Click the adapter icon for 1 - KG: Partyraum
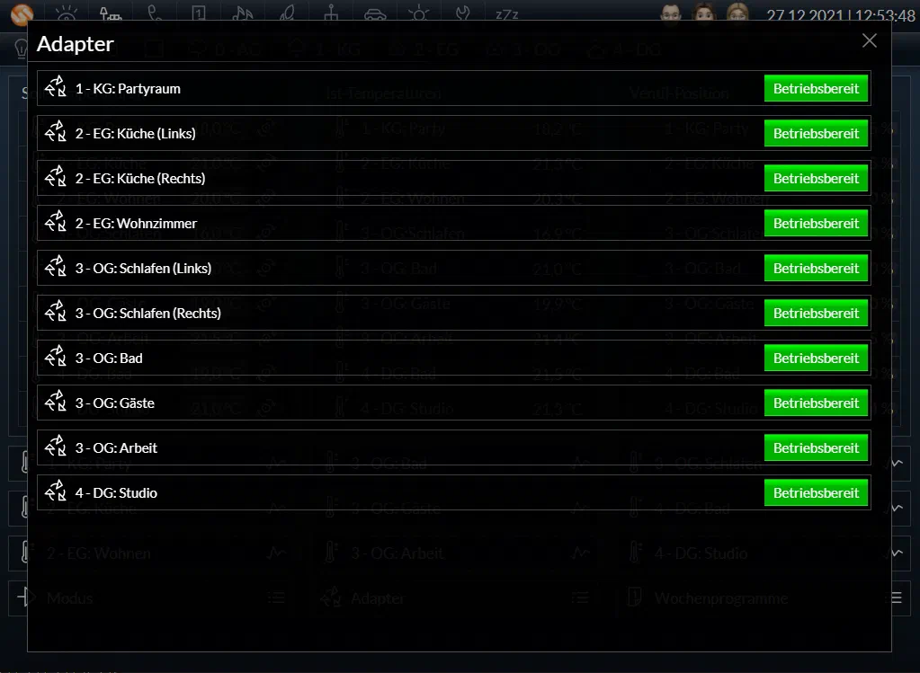The image size is (920, 673). pos(56,89)
